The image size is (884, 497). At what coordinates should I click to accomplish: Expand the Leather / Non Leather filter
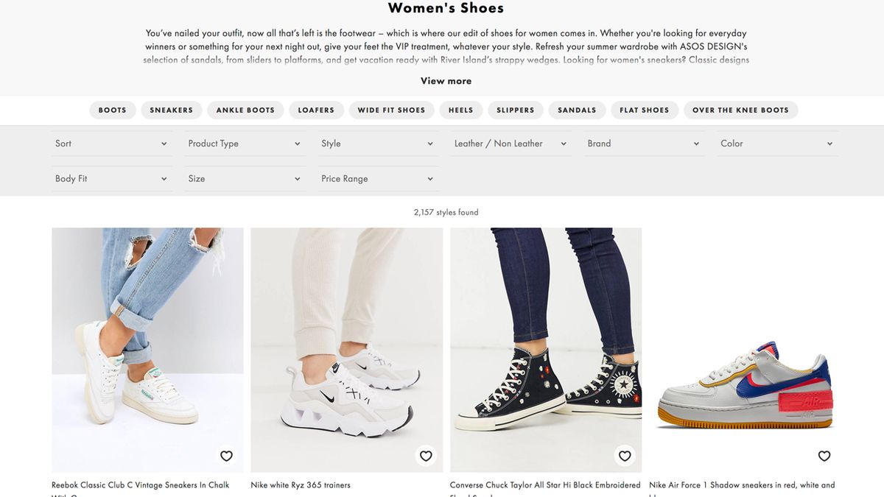click(x=511, y=144)
